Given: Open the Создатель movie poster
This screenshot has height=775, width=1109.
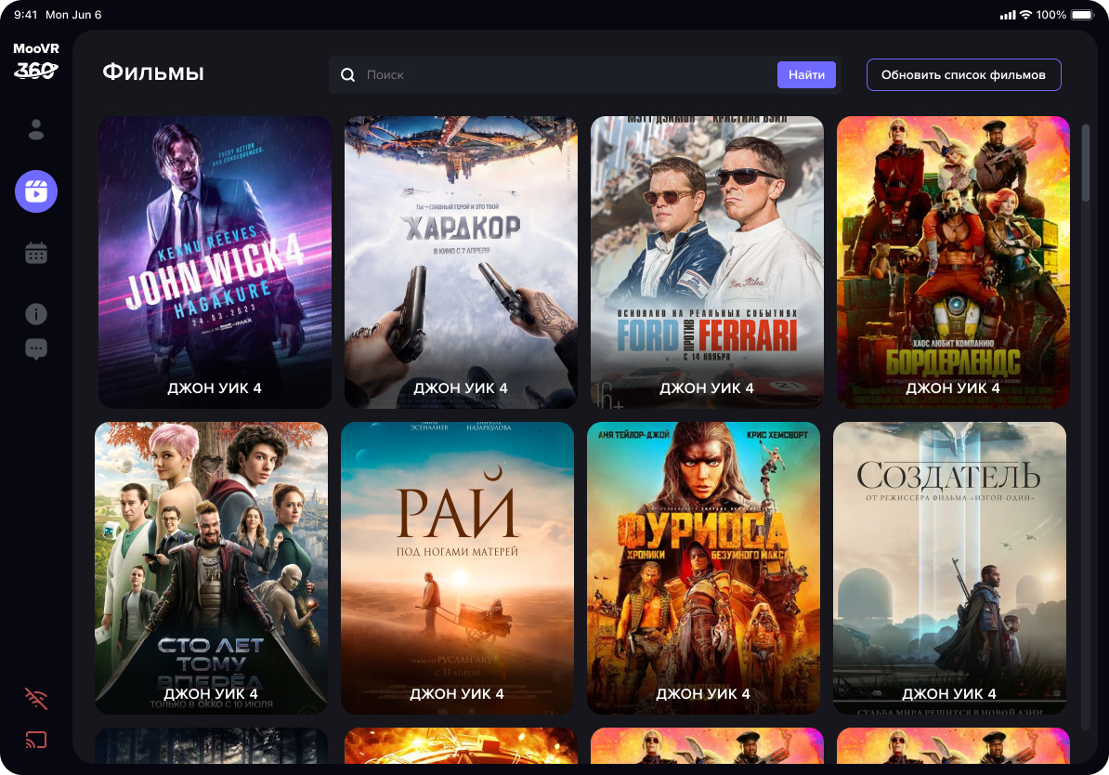Looking at the screenshot, I should pos(949,567).
